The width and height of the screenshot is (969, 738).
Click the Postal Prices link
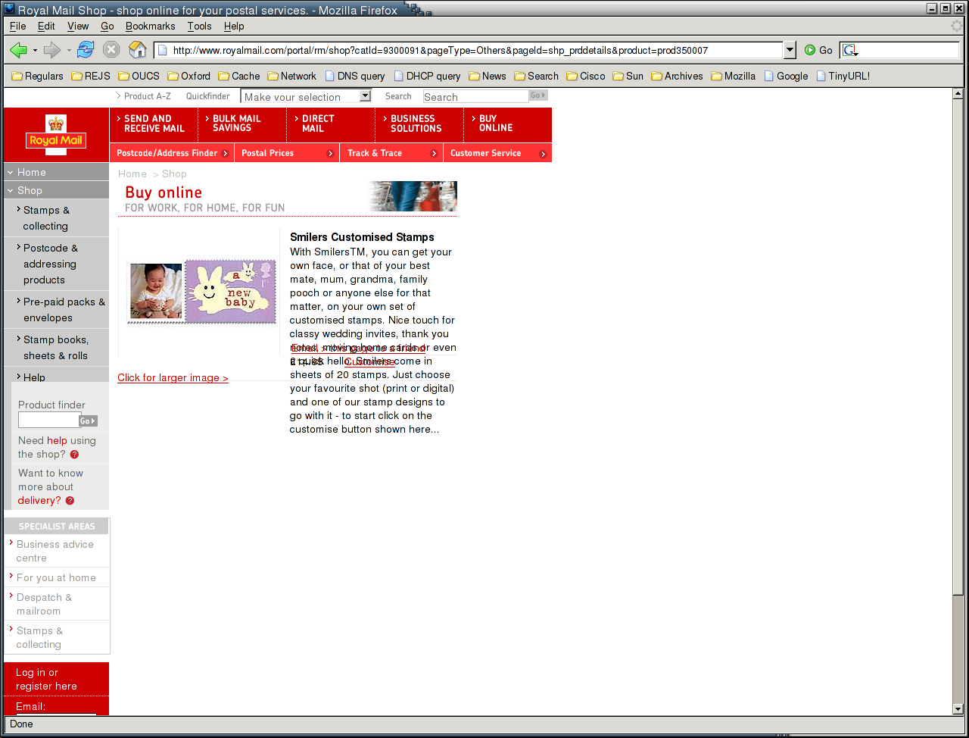point(287,153)
